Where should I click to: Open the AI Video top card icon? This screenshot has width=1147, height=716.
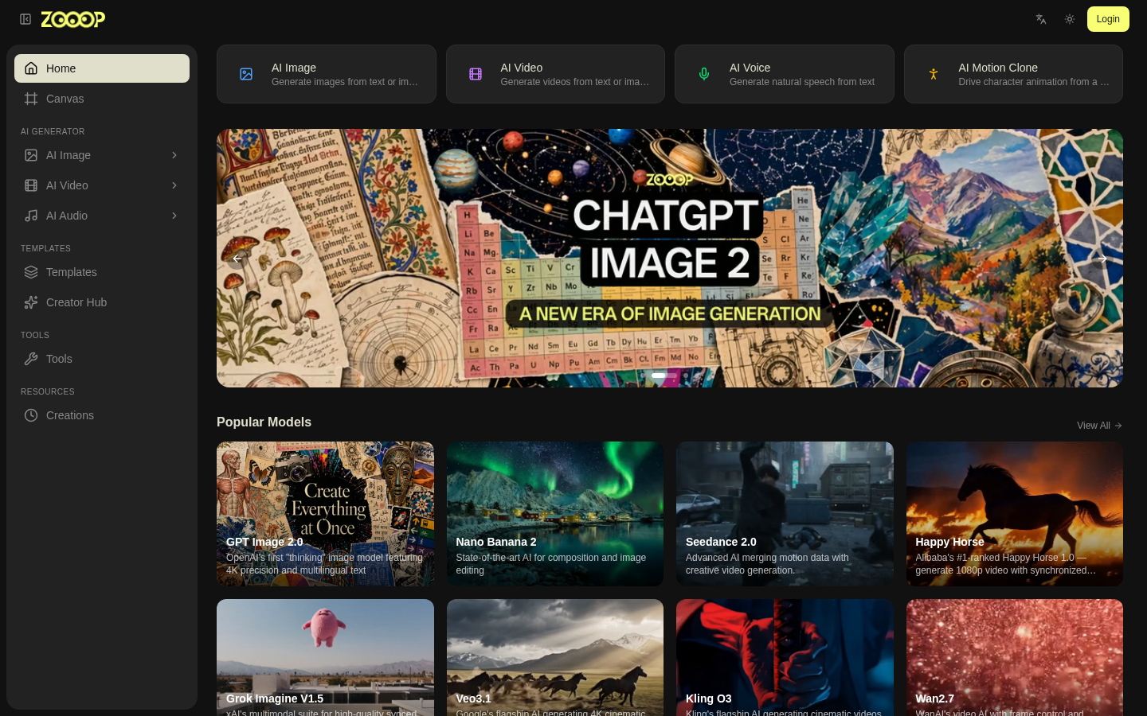[x=476, y=74]
